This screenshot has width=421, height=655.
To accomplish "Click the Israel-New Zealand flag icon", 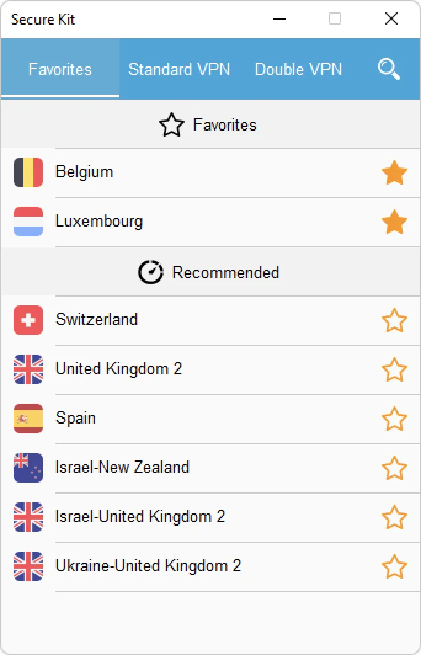I will pyautogui.click(x=28, y=468).
